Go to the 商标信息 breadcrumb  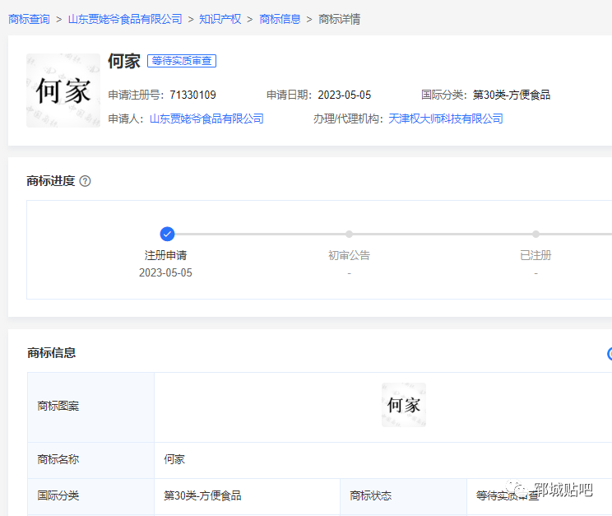[280, 19]
